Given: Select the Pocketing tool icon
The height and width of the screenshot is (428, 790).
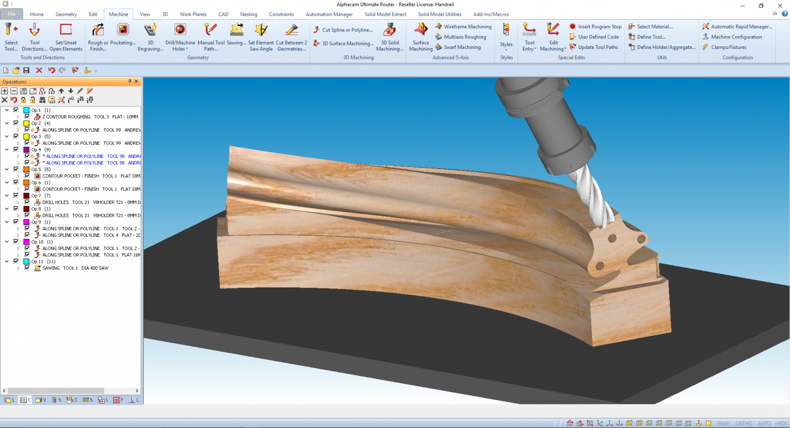Looking at the screenshot, I should 123,29.
